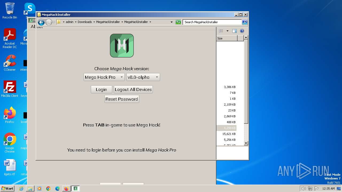342x192 pixels.
Task: Click the Reset Password button
Action: (122, 99)
